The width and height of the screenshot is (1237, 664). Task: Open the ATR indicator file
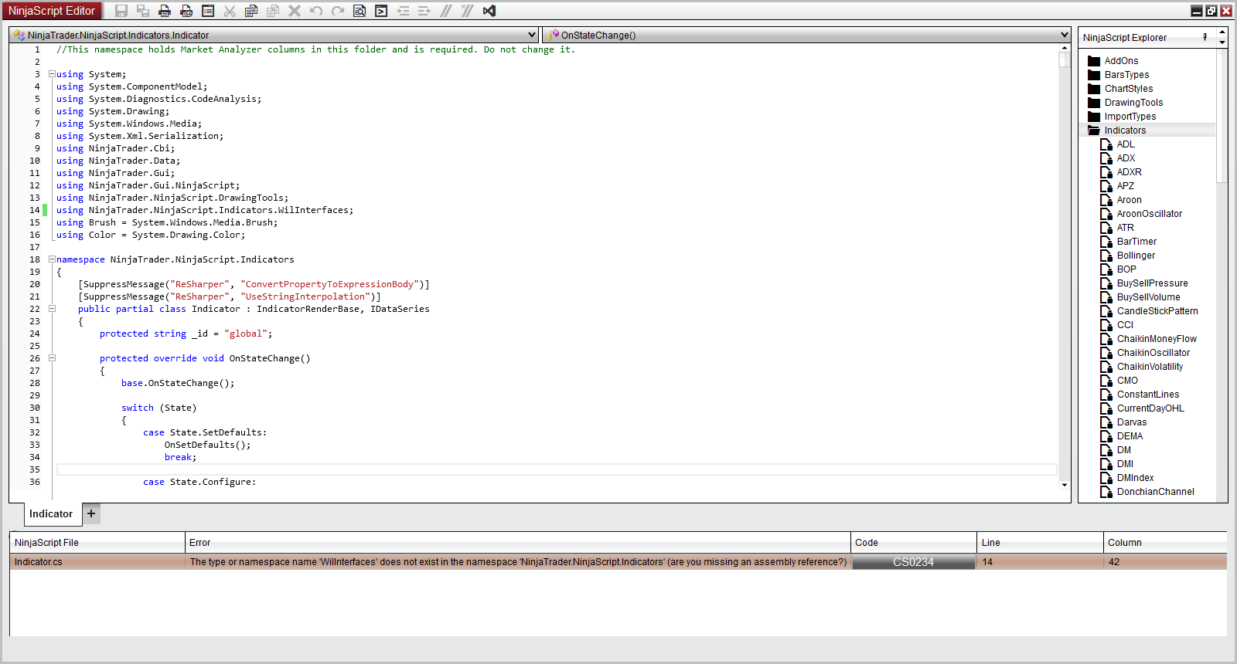(x=1126, y=228)
